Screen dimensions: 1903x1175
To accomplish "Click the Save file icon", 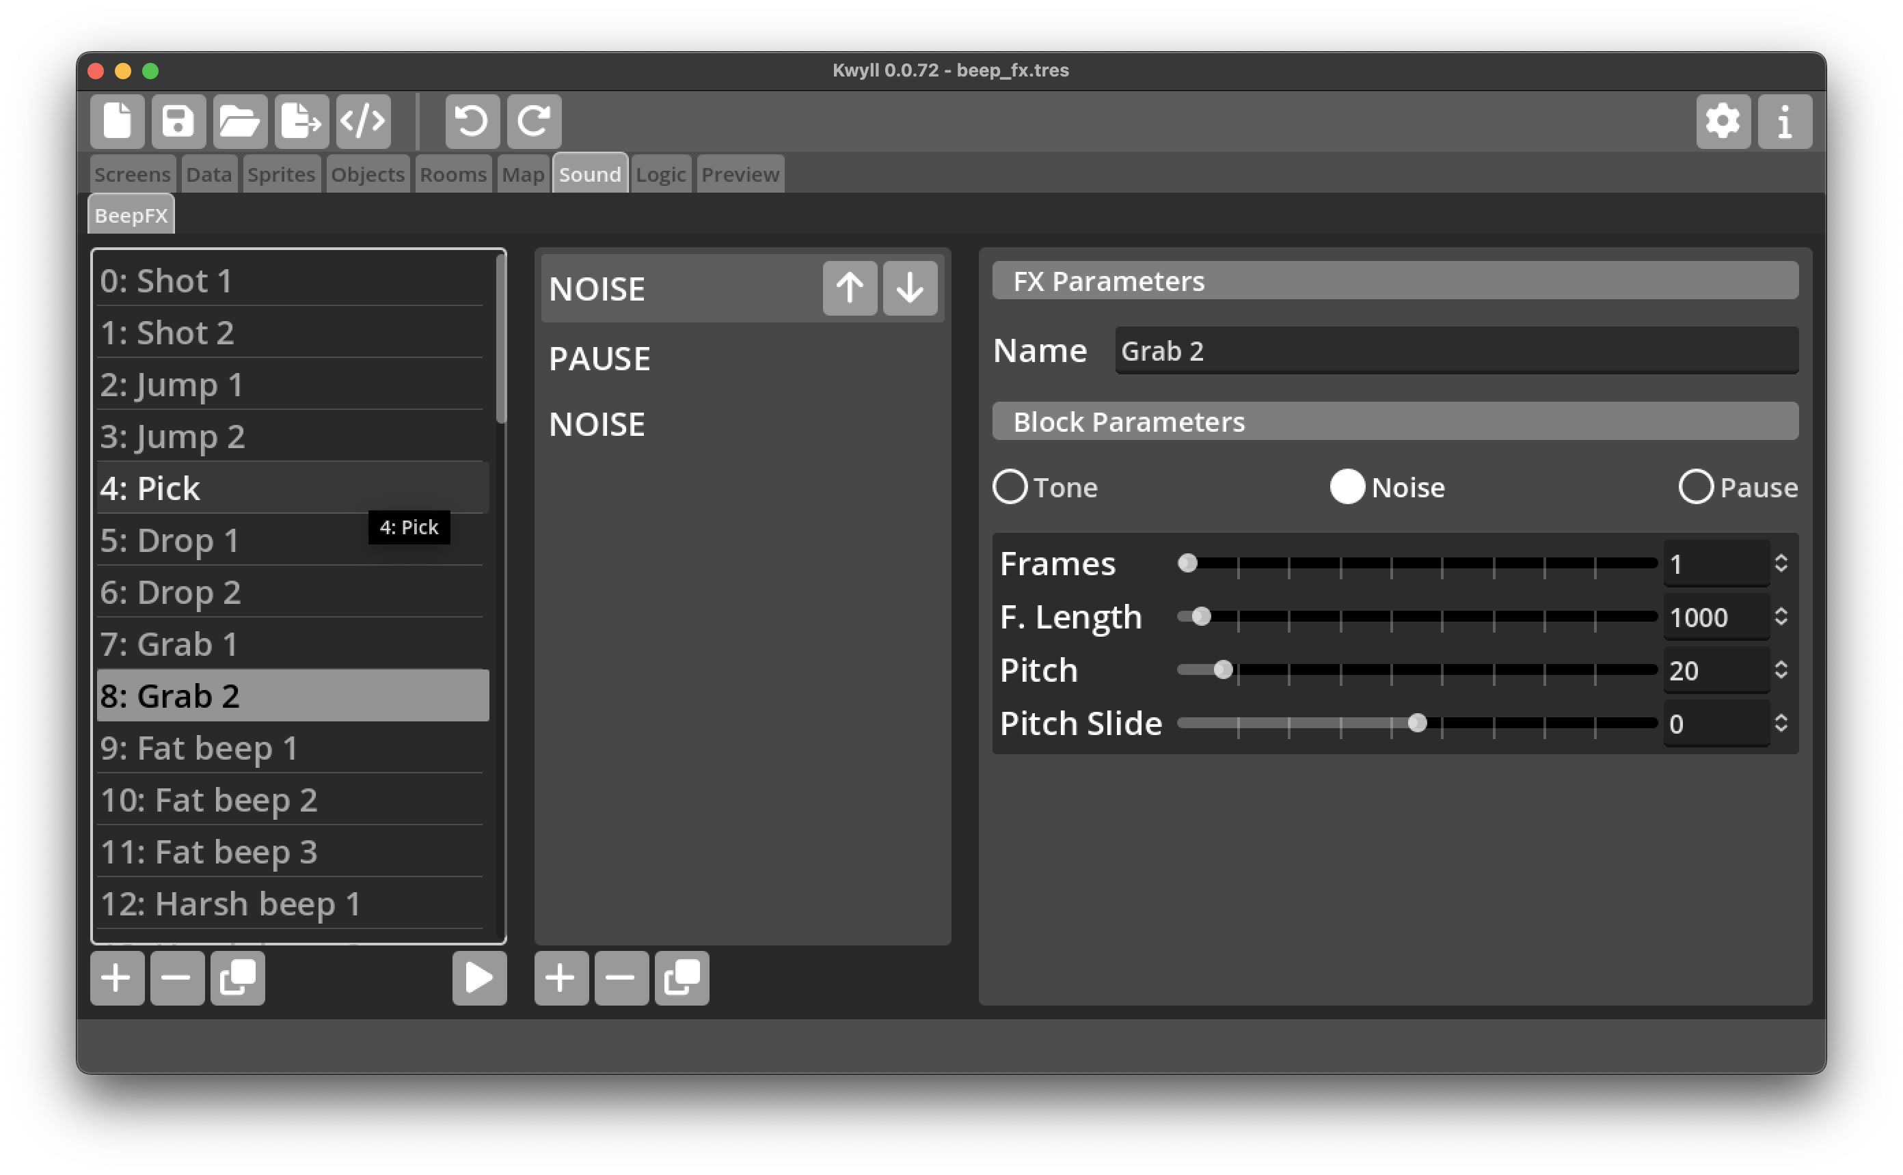I will (178, 121).
